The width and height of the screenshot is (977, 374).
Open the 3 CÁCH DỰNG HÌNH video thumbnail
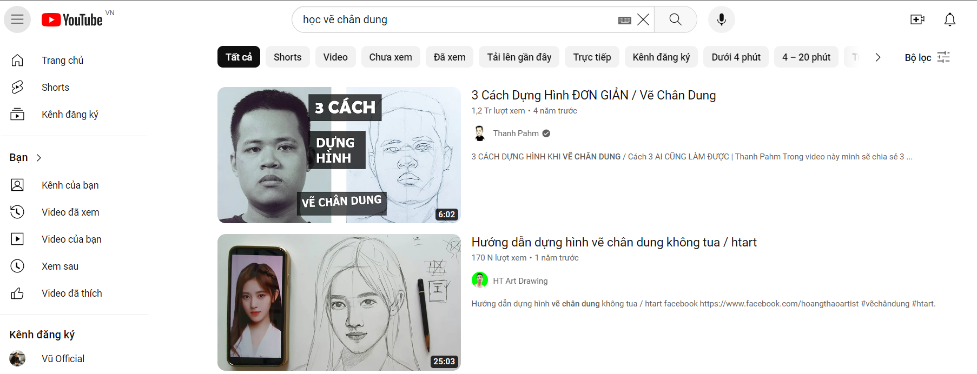(x=339, y=155)
